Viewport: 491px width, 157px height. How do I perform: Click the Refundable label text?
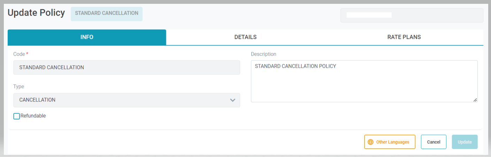(33, 116)
